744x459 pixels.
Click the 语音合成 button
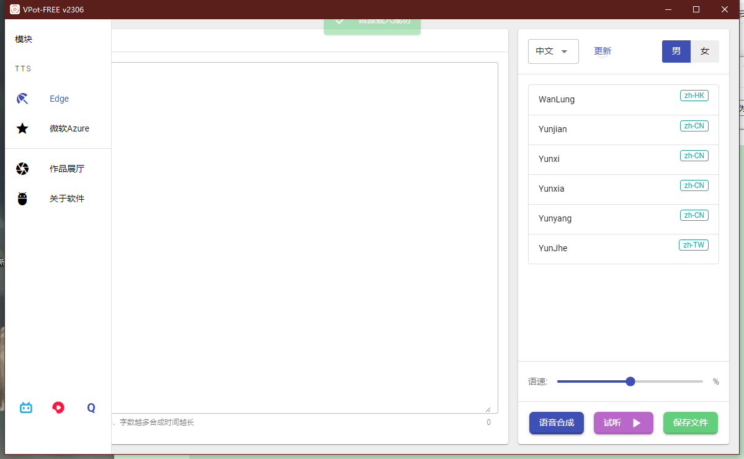click(x=556, y=423)
